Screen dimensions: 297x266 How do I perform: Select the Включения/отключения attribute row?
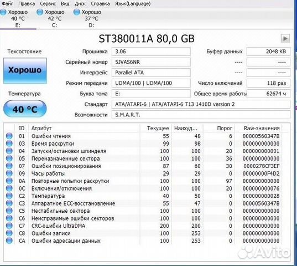[x=143, y=188]
